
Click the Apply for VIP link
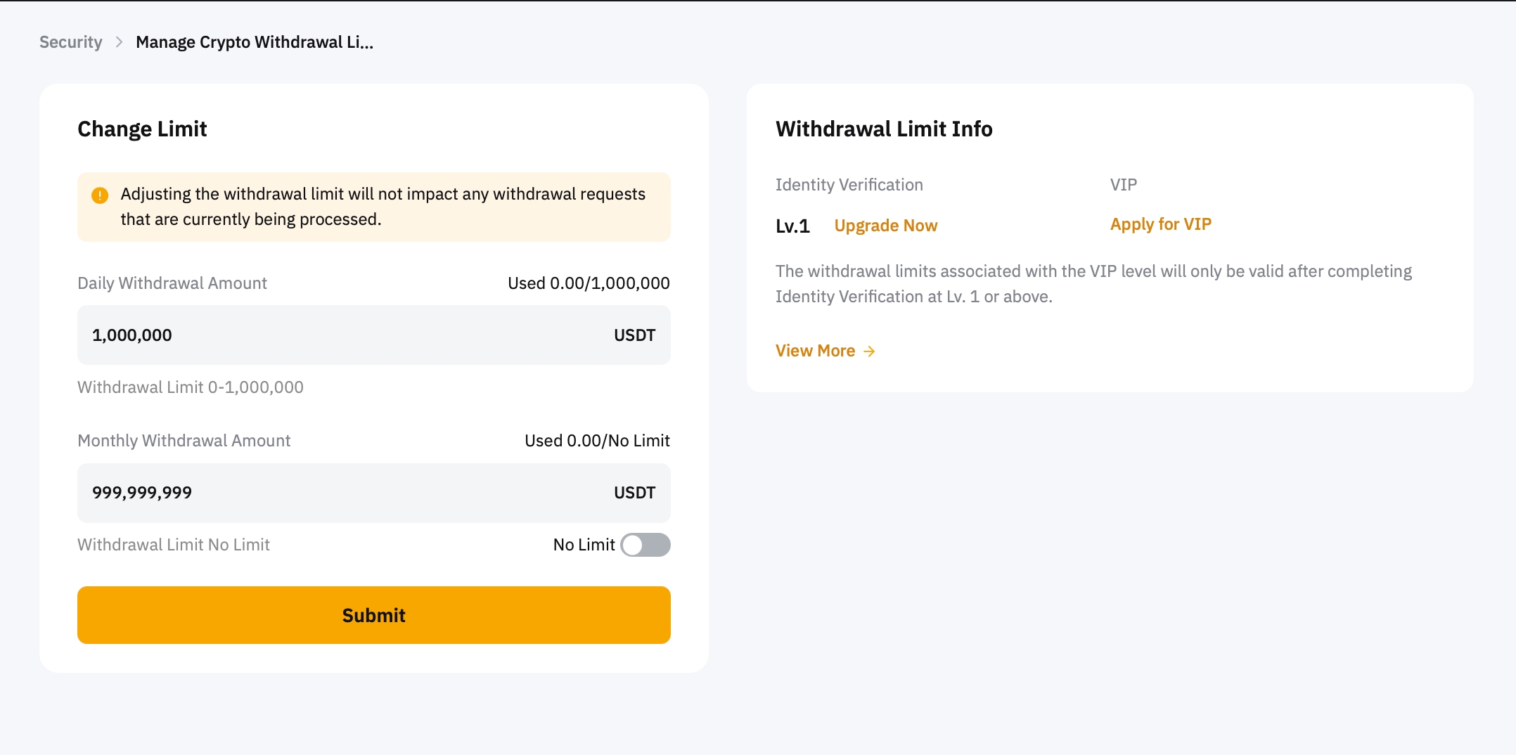(x=1160, y=224)
